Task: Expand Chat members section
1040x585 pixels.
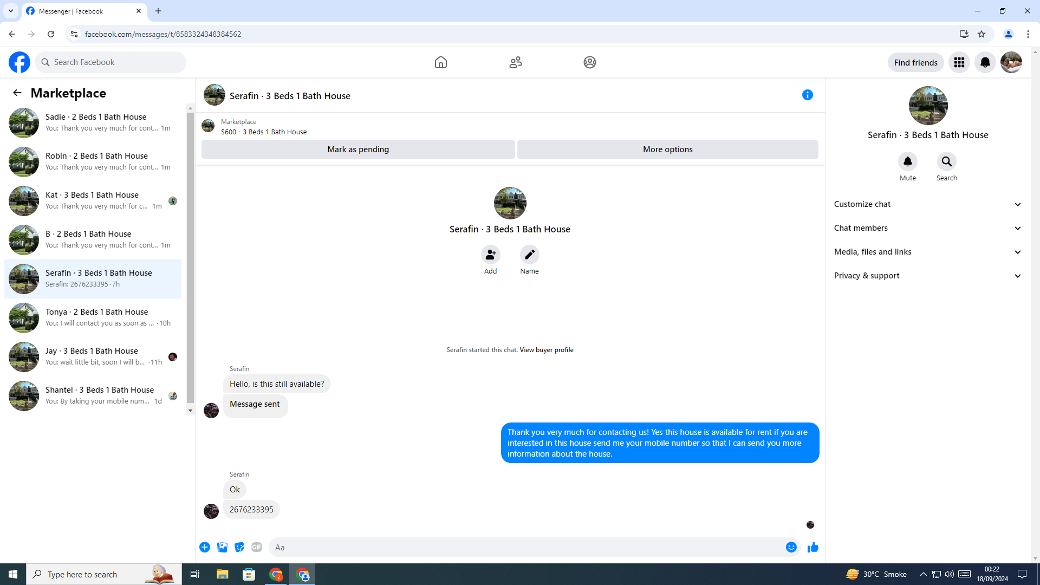Action: 927,228
